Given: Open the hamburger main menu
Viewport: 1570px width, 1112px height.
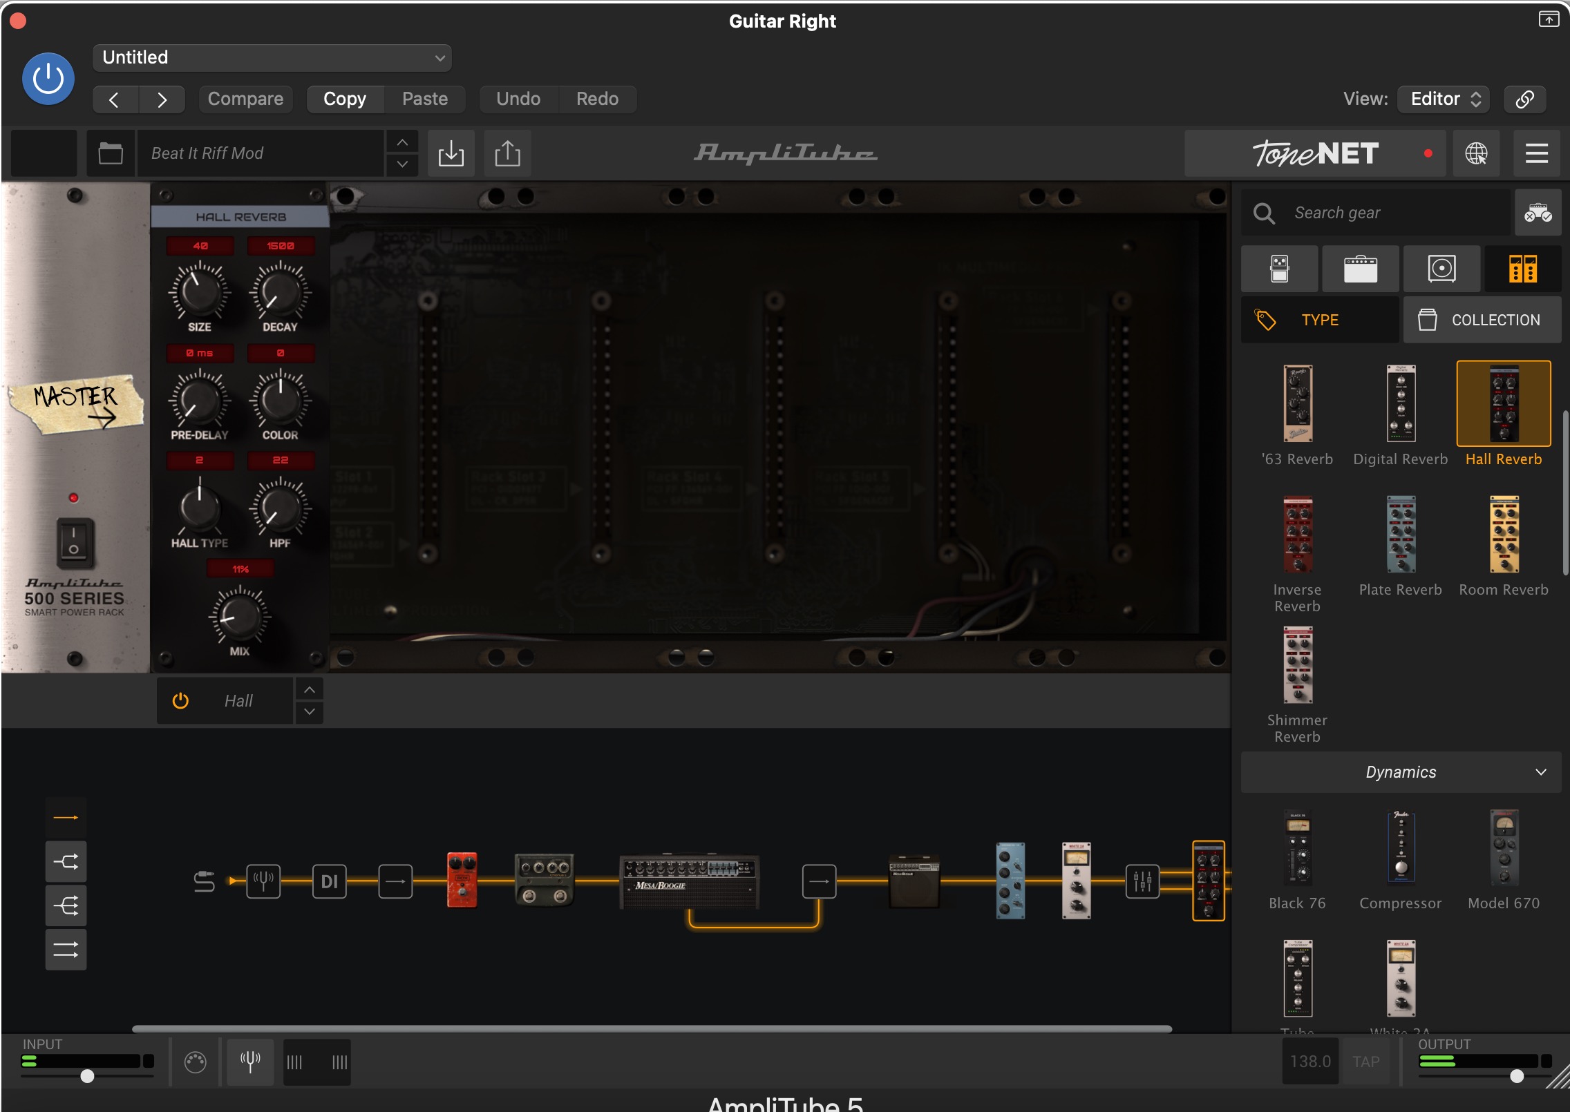Looking at the screenshot, I should [x=1536, y=153].
